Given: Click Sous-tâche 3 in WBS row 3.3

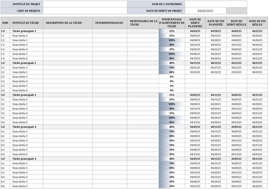Looking at the screenshot, I should click(20, 108).
